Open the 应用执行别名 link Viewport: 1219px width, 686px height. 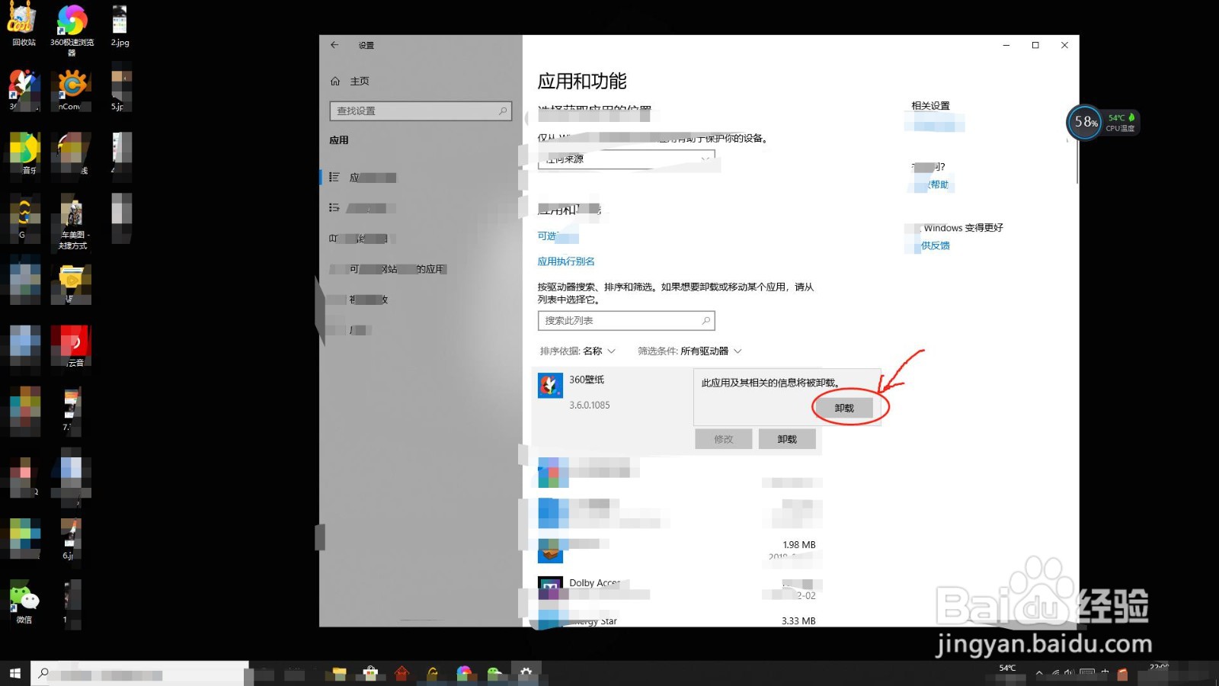tap(566, 261)
